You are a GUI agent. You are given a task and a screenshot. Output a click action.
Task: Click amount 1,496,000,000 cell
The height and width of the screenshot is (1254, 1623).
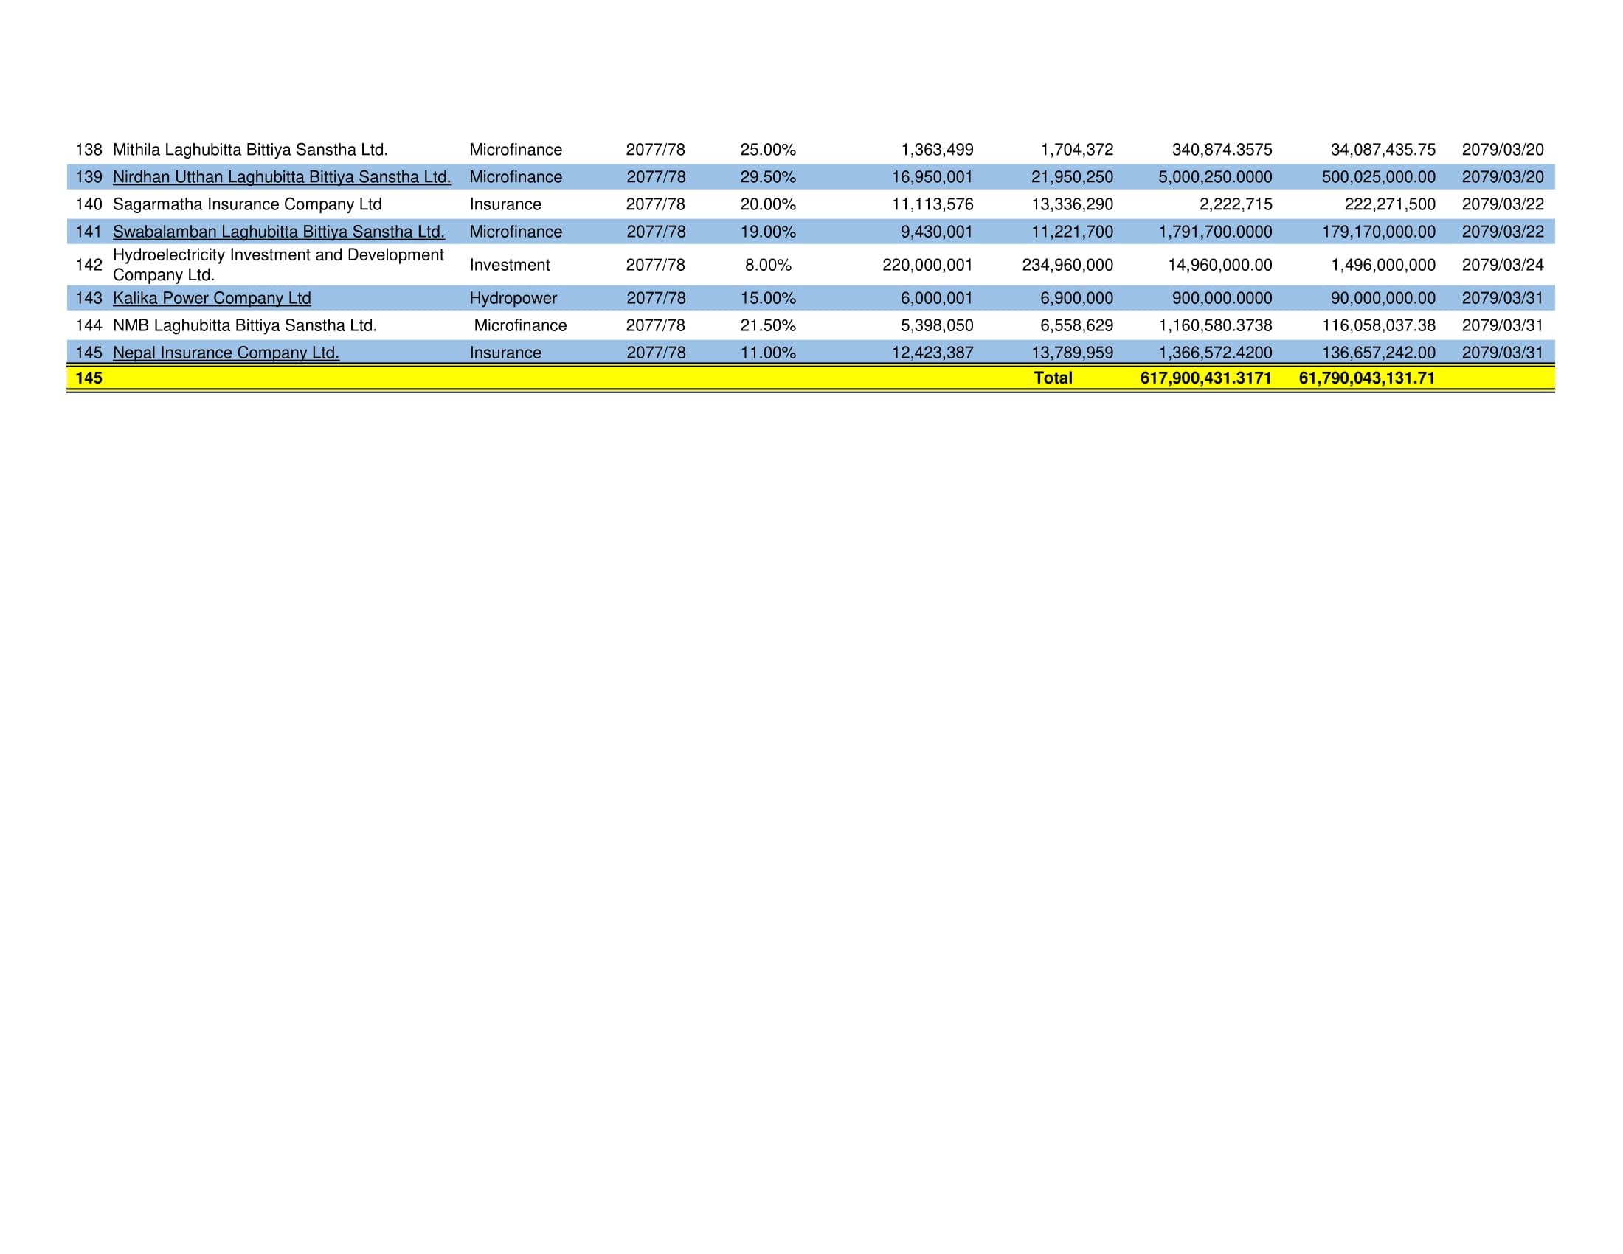[x=1383, y=265]
